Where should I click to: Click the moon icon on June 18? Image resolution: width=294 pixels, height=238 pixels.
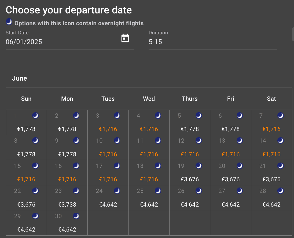click(x=158, y=166)
